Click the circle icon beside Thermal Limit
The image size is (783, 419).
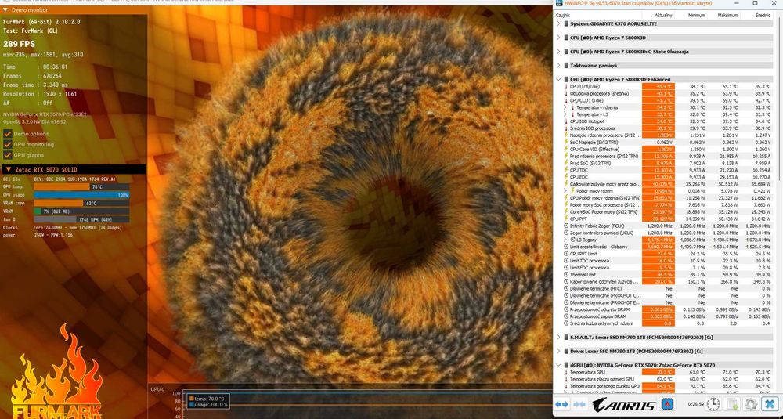566,275
